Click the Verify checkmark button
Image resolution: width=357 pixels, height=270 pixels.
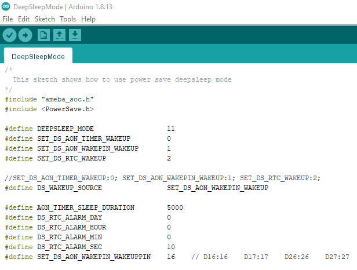(9, 35)
